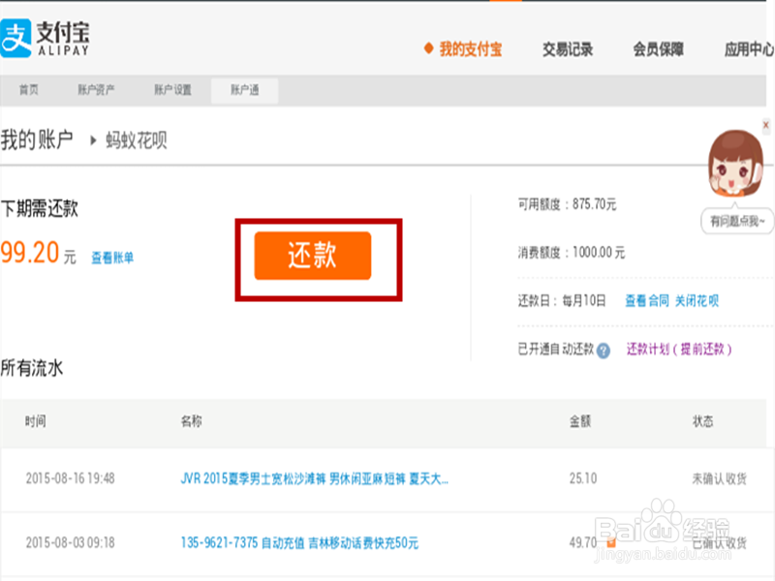Click the 金额 column header
The image size is (775, 581).
[x=580, y=421]
